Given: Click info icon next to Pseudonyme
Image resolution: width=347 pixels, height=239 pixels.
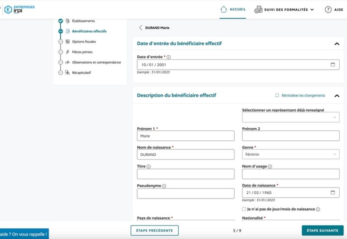Looking at the screenshot, I should point(164,186).
